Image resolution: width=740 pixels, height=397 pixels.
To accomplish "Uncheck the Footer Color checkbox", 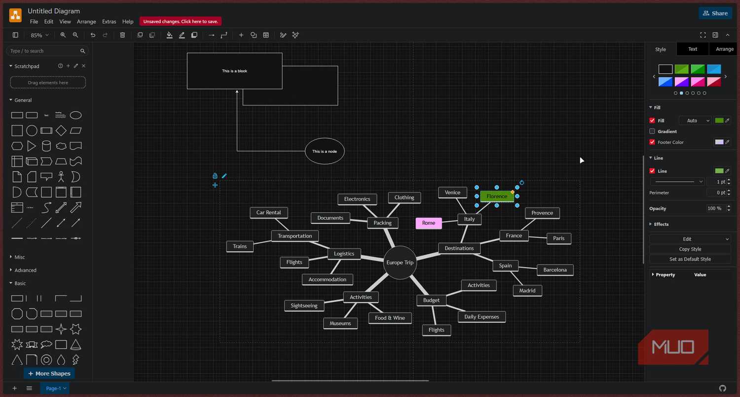I will [x=652, y=142].
